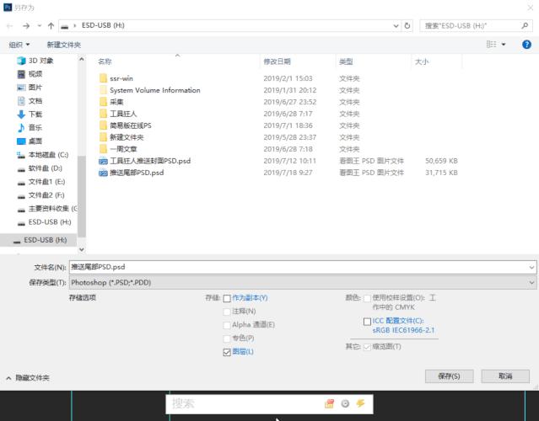
Task: Open the 简易板在线PS folder icon
Action: 103,125
